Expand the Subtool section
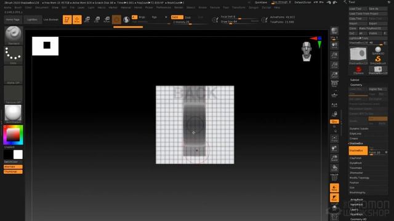The width and height of the screenshot is (394, 221). coord(355,80)
